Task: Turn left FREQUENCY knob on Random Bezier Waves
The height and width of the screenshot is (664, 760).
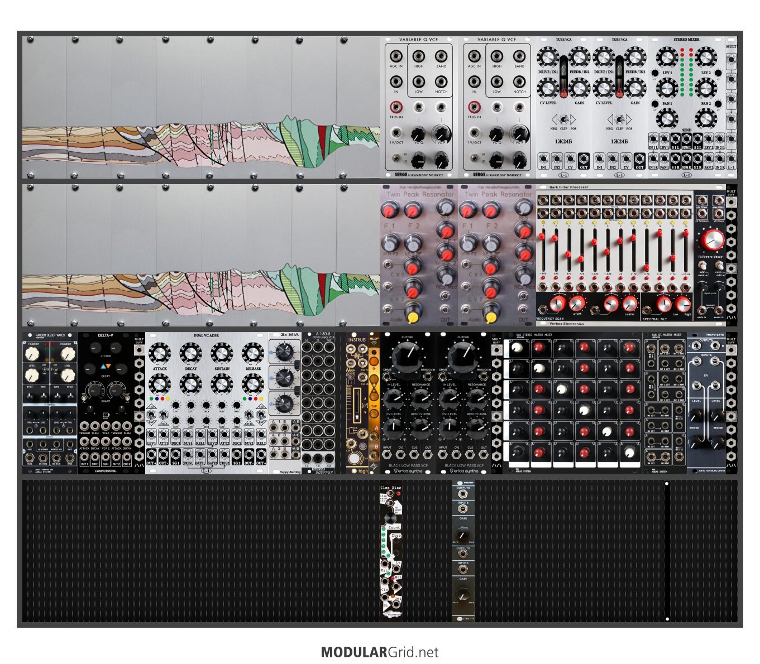Action: click(33, 353)
